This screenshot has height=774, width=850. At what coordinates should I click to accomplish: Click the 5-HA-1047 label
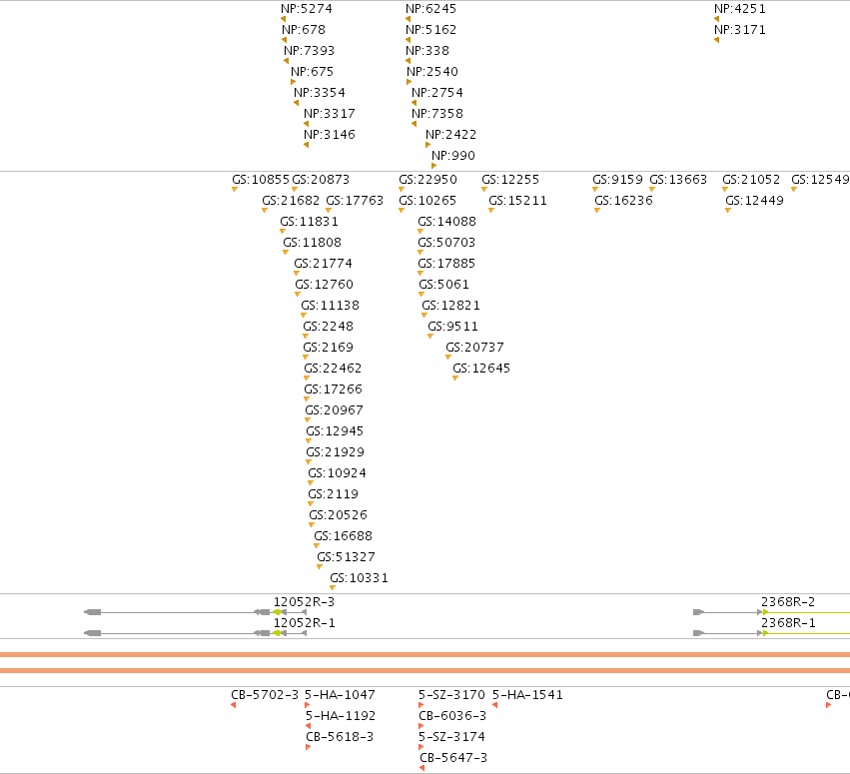(x=340, y=695)
